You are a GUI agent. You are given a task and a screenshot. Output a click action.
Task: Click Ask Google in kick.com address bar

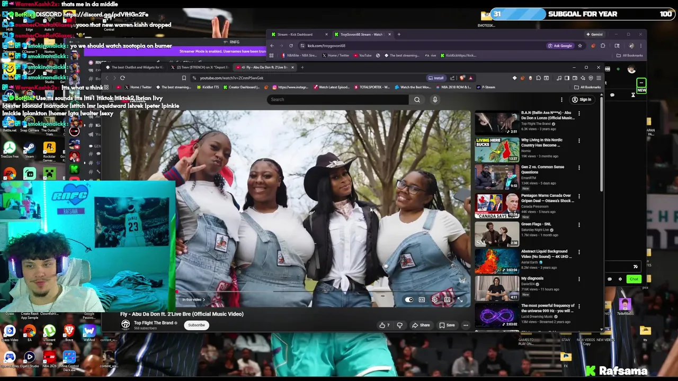[x=560, y=46]
